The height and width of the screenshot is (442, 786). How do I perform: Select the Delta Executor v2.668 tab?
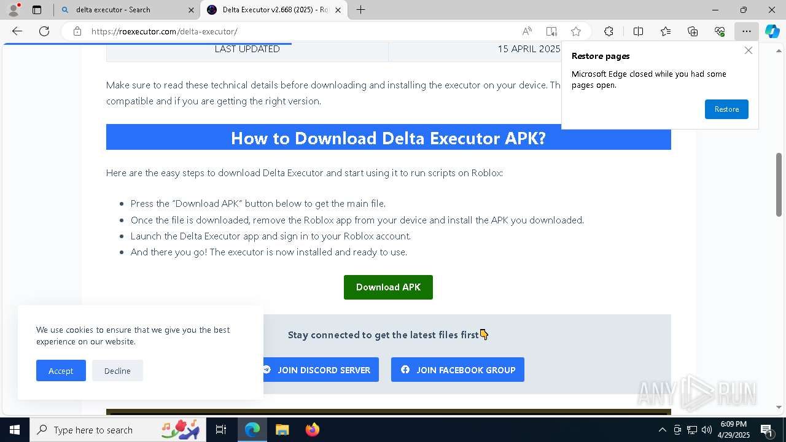pyautogui.click(x=274, y=10)
